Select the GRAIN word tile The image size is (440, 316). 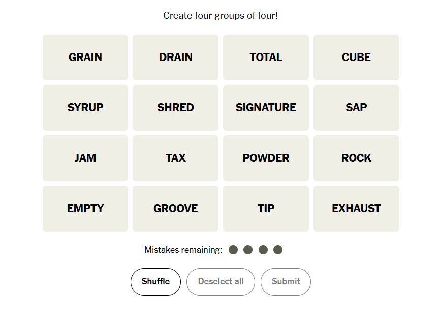(x=85, y=58)
